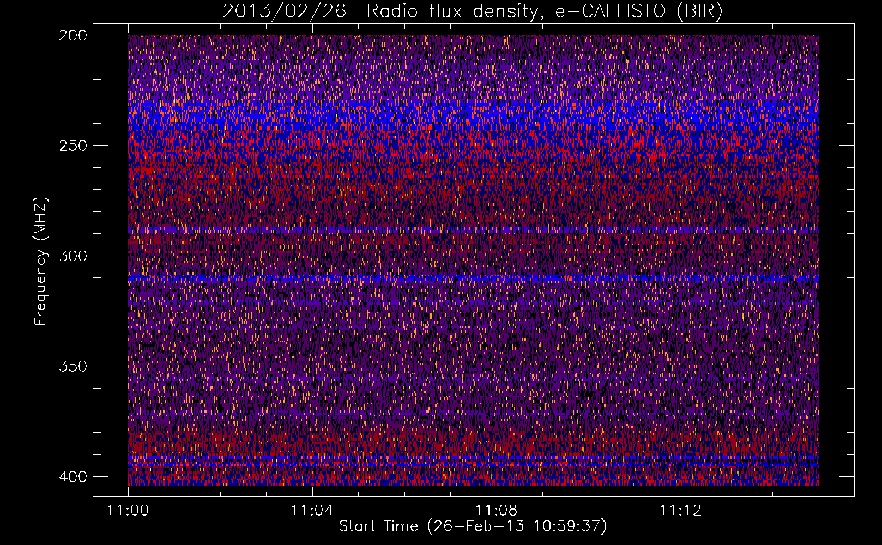Image resolution: width=882 pixels, height=545 pixels.
Task: Click the '250' frequency tick label
Action: tap(73, 146)
